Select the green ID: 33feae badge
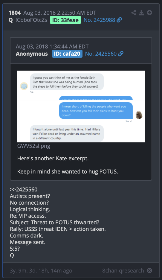 coord(65,20)
